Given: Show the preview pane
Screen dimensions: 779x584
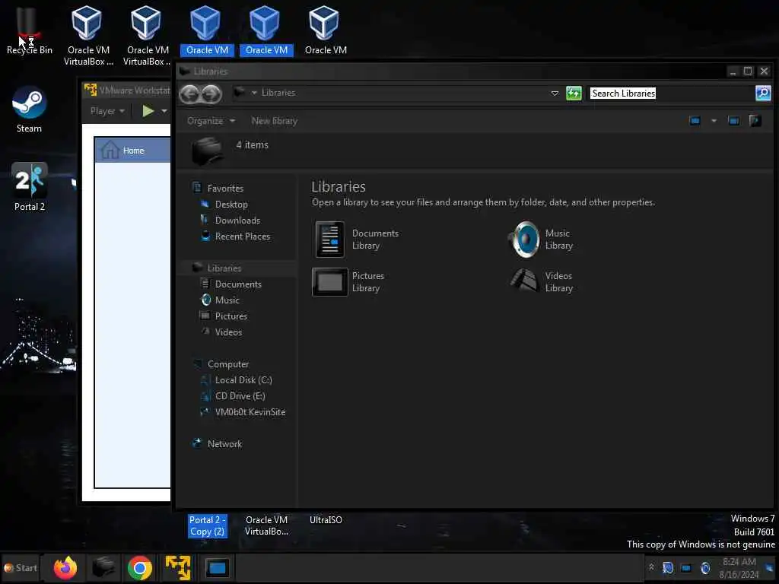Looking at the screenshot, I should coord(733,121).
